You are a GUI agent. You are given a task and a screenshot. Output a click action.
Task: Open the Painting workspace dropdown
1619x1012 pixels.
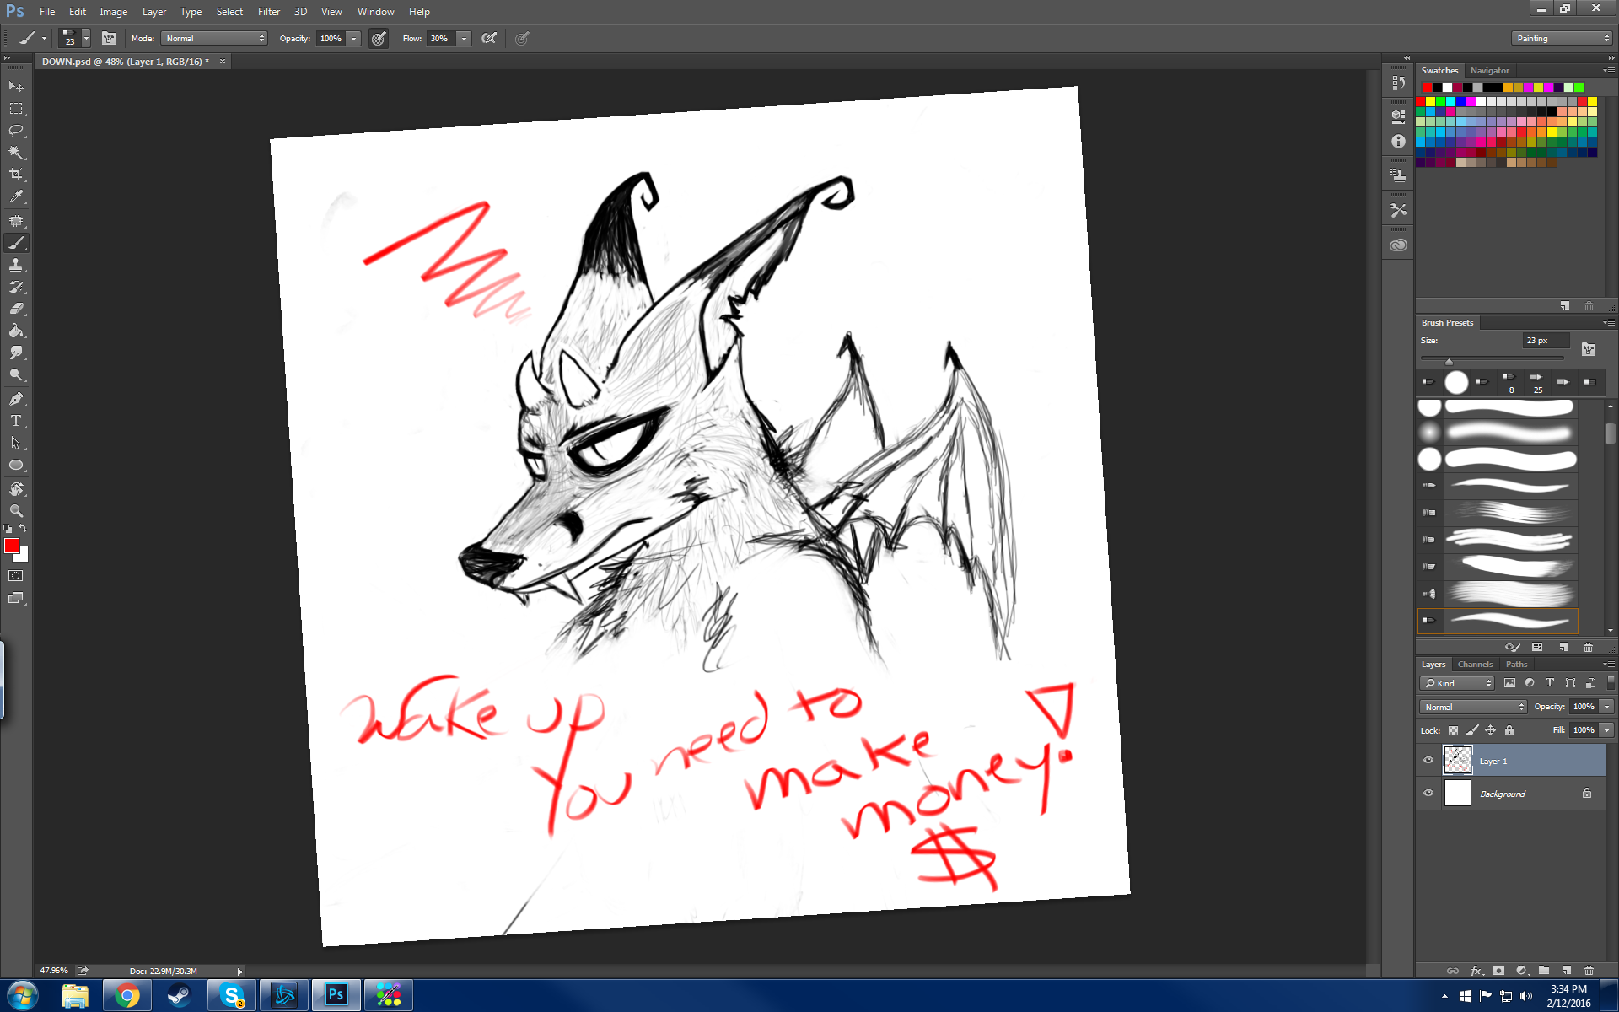(x=1562, y=38)
